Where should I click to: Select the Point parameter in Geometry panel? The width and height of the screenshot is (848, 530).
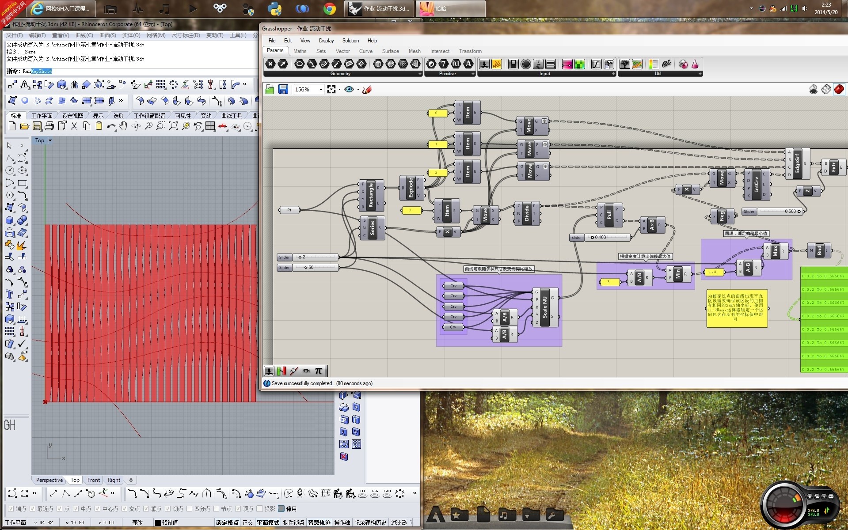click(x=270, y=64)
